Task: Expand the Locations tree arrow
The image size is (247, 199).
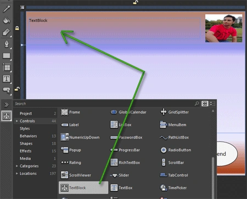Action: coord(17,173)
